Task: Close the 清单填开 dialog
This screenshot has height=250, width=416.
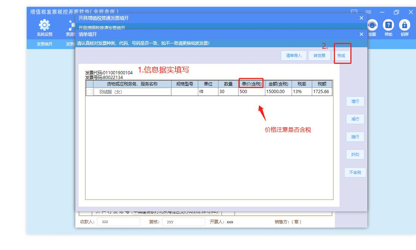Action: (362, 34)
